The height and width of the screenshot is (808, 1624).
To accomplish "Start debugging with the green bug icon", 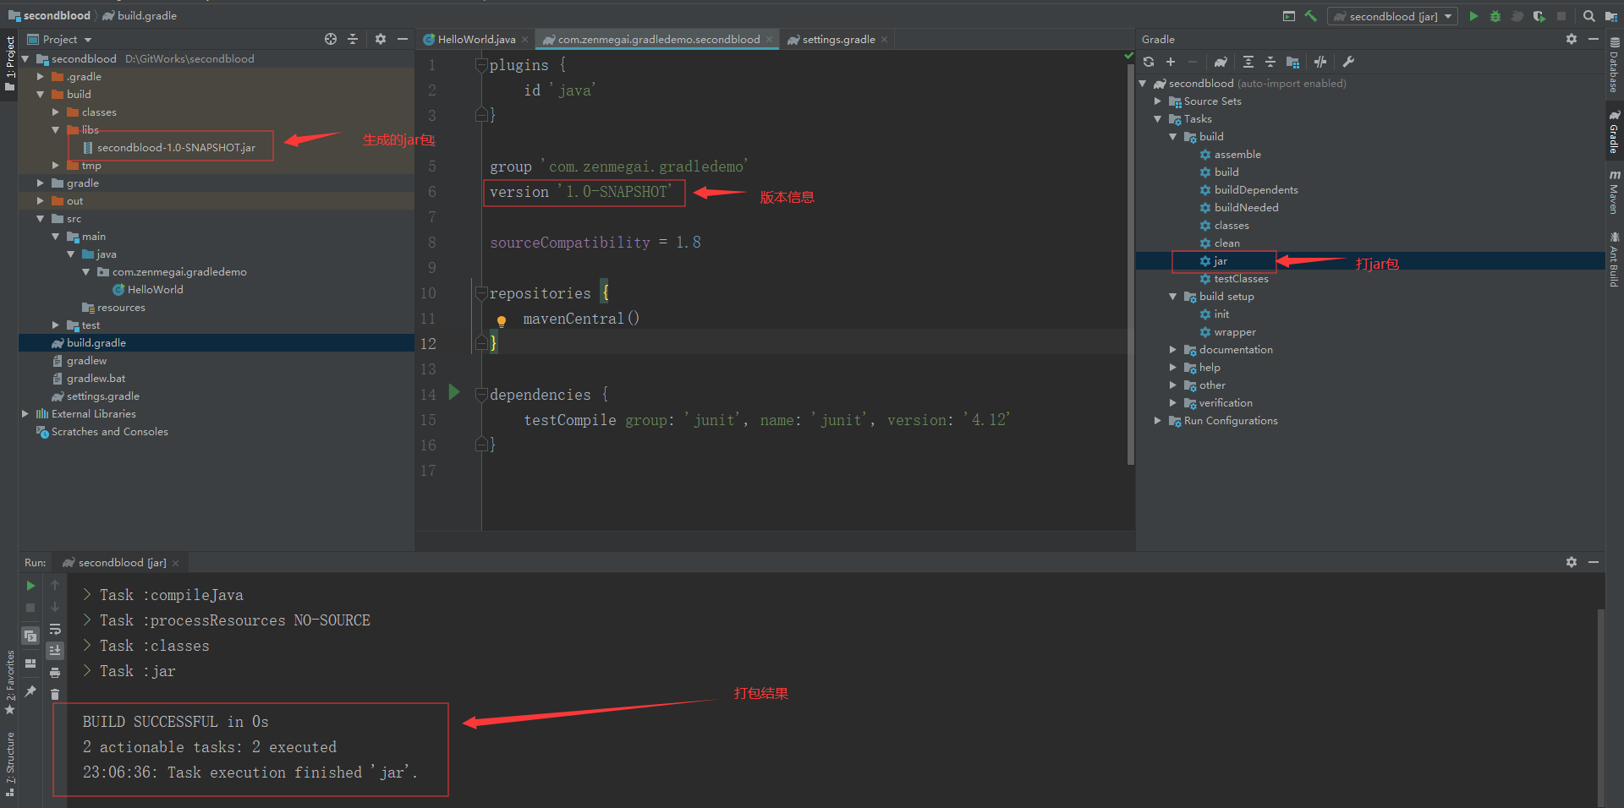I will click(1495, 16).
